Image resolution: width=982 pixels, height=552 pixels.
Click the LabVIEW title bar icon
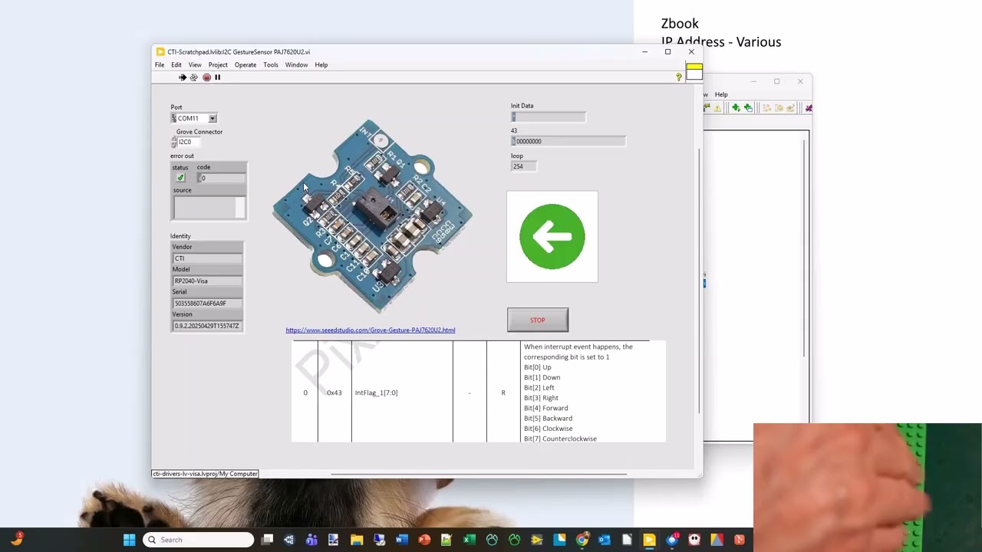click(x=160, y=52)
